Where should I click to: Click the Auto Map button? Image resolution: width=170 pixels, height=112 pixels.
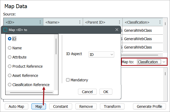point(16,106)
